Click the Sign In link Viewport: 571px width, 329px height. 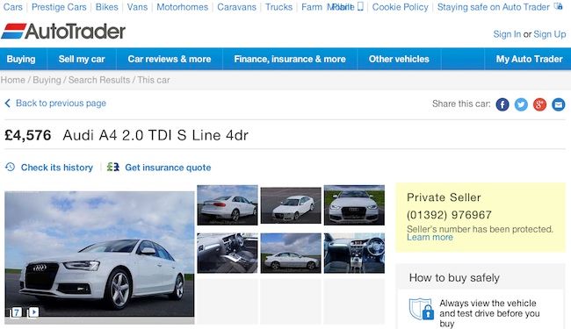pos(507,34)
